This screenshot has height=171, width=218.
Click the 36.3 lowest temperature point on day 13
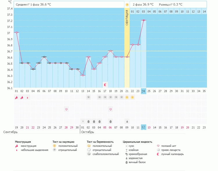tap(83, 75)
